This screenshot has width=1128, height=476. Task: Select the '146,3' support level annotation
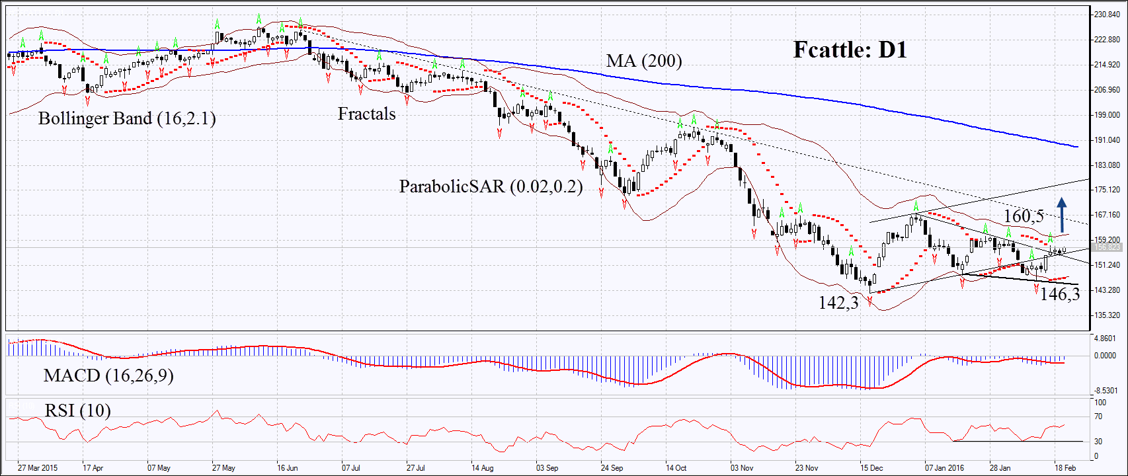point(1060,294)
